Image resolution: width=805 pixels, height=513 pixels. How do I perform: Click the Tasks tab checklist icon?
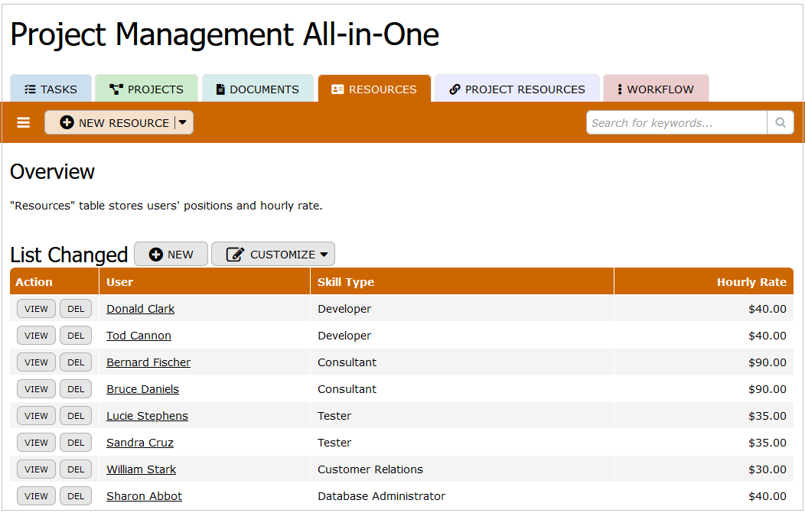30,89
